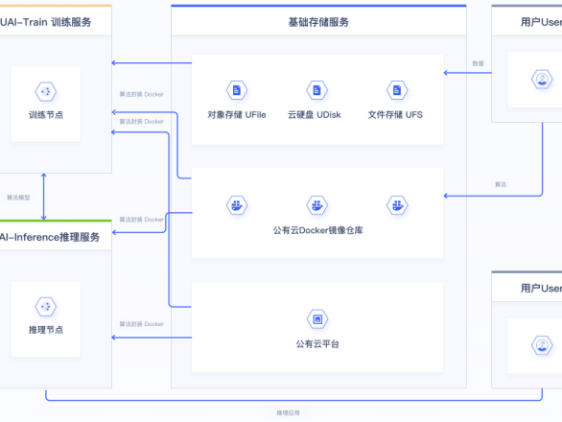Click the 训练节点 hexagon icon

(45, 92)
